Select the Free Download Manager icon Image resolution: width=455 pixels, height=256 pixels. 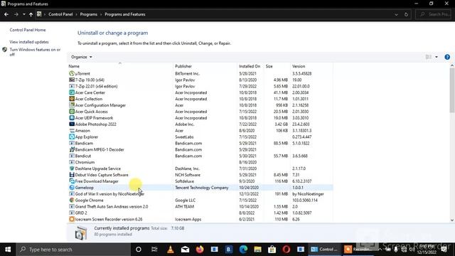pos(72,181)
